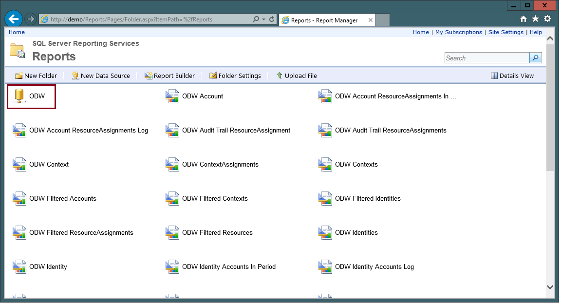Click the ODW Identities report icon
Screen dimensions: 561x304
click(x=325, y=232)
